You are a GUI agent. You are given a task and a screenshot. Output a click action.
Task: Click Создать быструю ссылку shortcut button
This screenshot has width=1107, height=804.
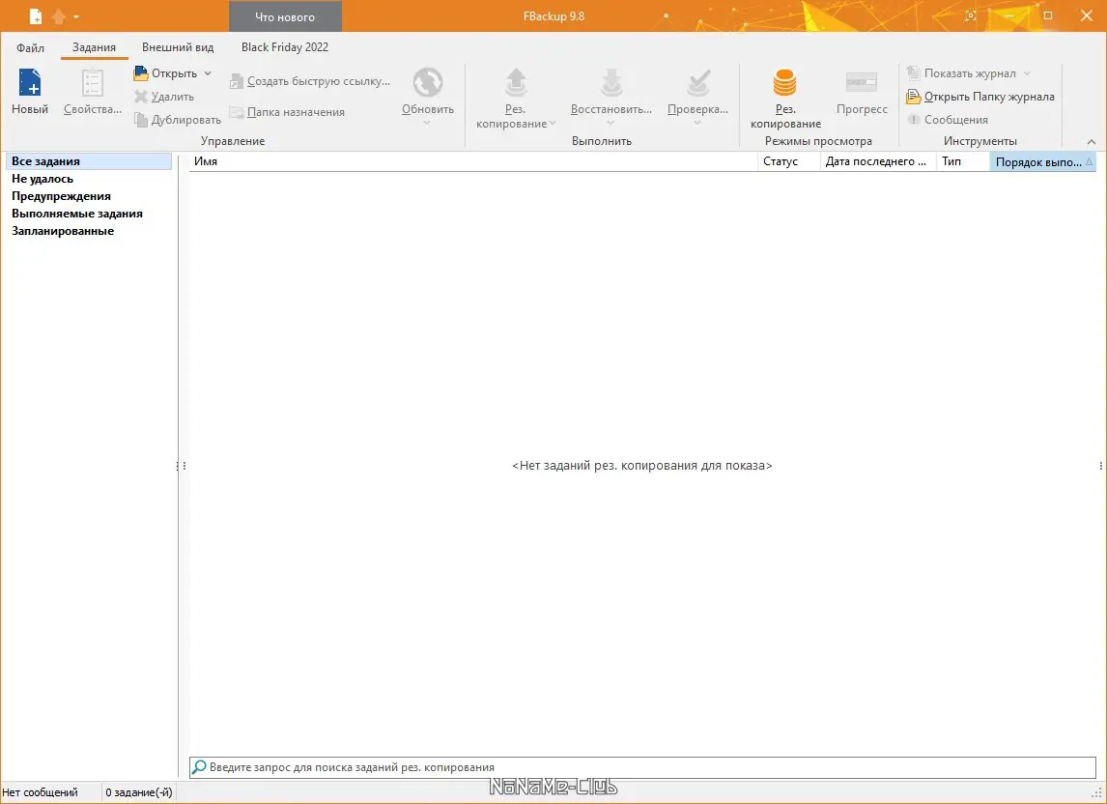pos(310,81)
